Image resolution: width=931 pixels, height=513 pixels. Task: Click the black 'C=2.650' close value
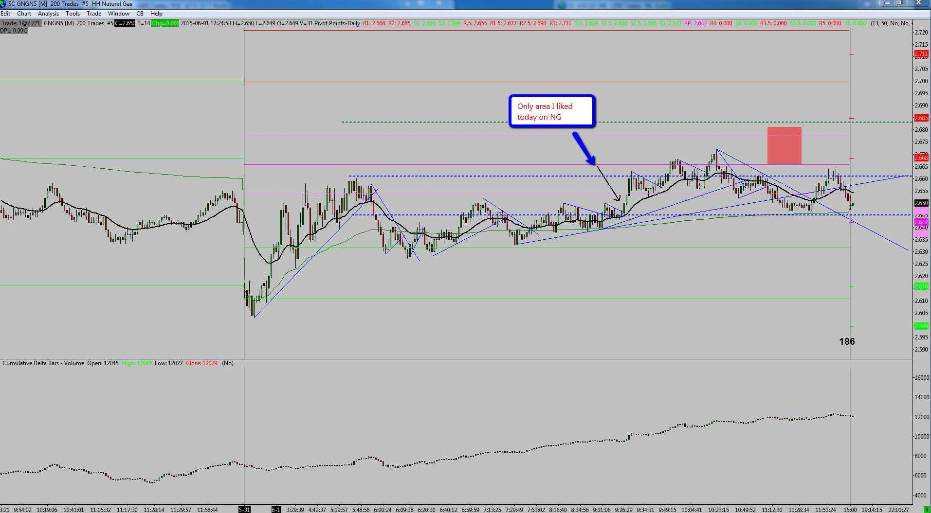(125, 23)
